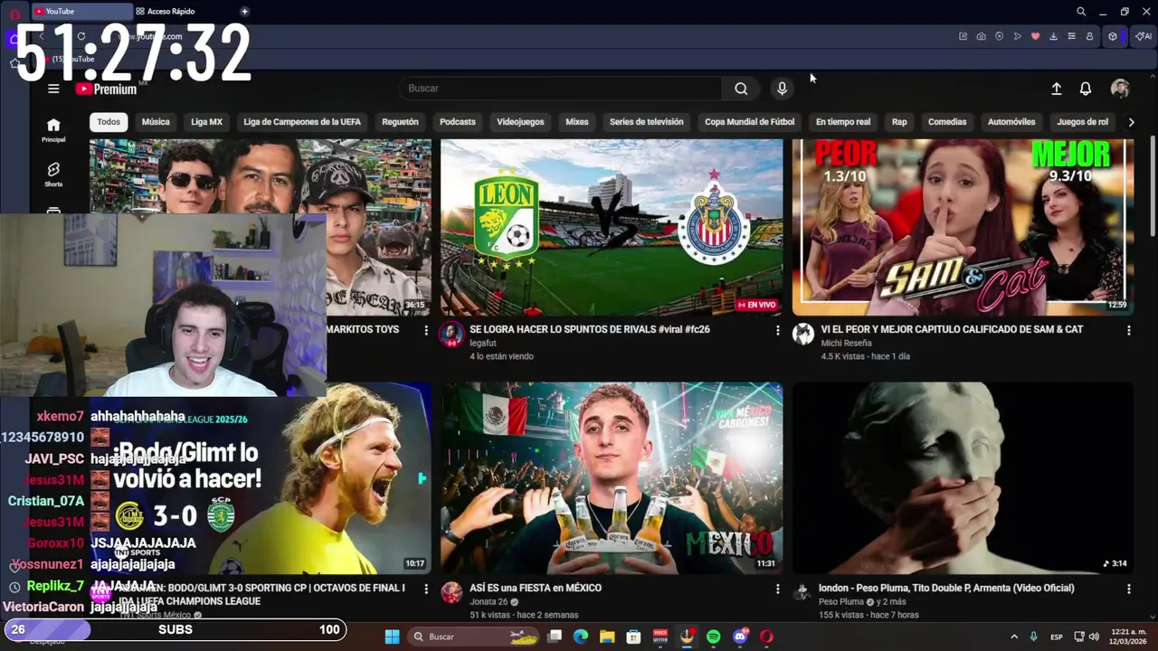This screenshot has width=1158, height=651.
Task: Open Spotify from the taskbar
Action: pos(713,637)
